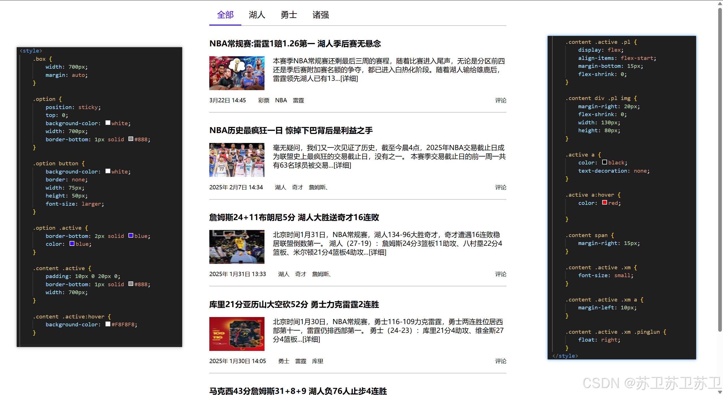Click the page vertical scrollbar

point(720,170)
